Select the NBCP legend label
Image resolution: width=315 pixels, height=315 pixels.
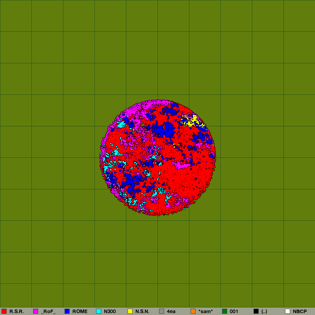coord(300,312)
